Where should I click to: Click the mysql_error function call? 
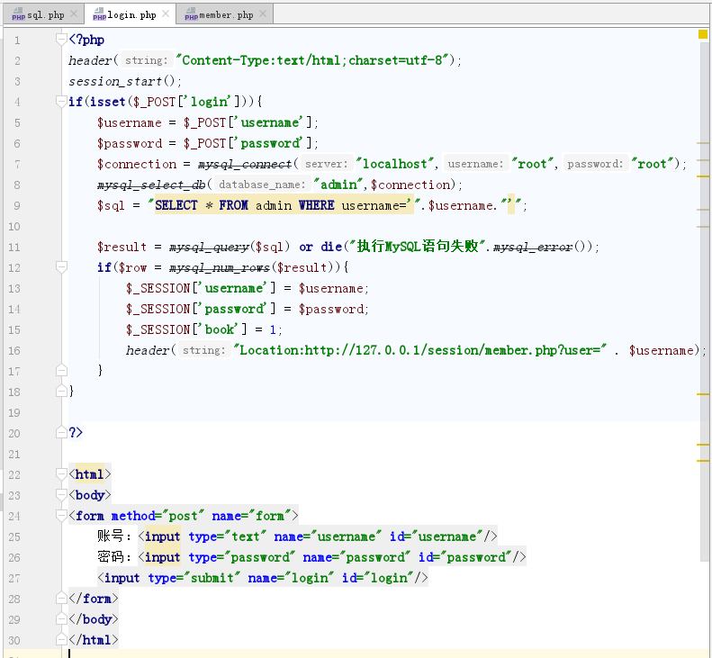533,247
